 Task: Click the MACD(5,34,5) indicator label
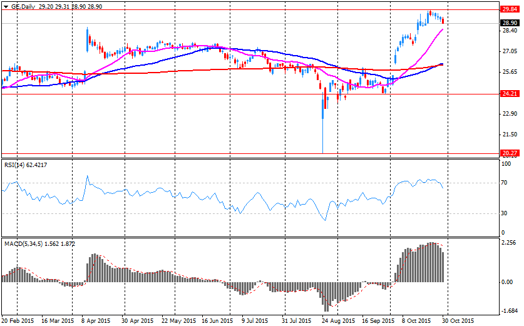tap(40, 244)
